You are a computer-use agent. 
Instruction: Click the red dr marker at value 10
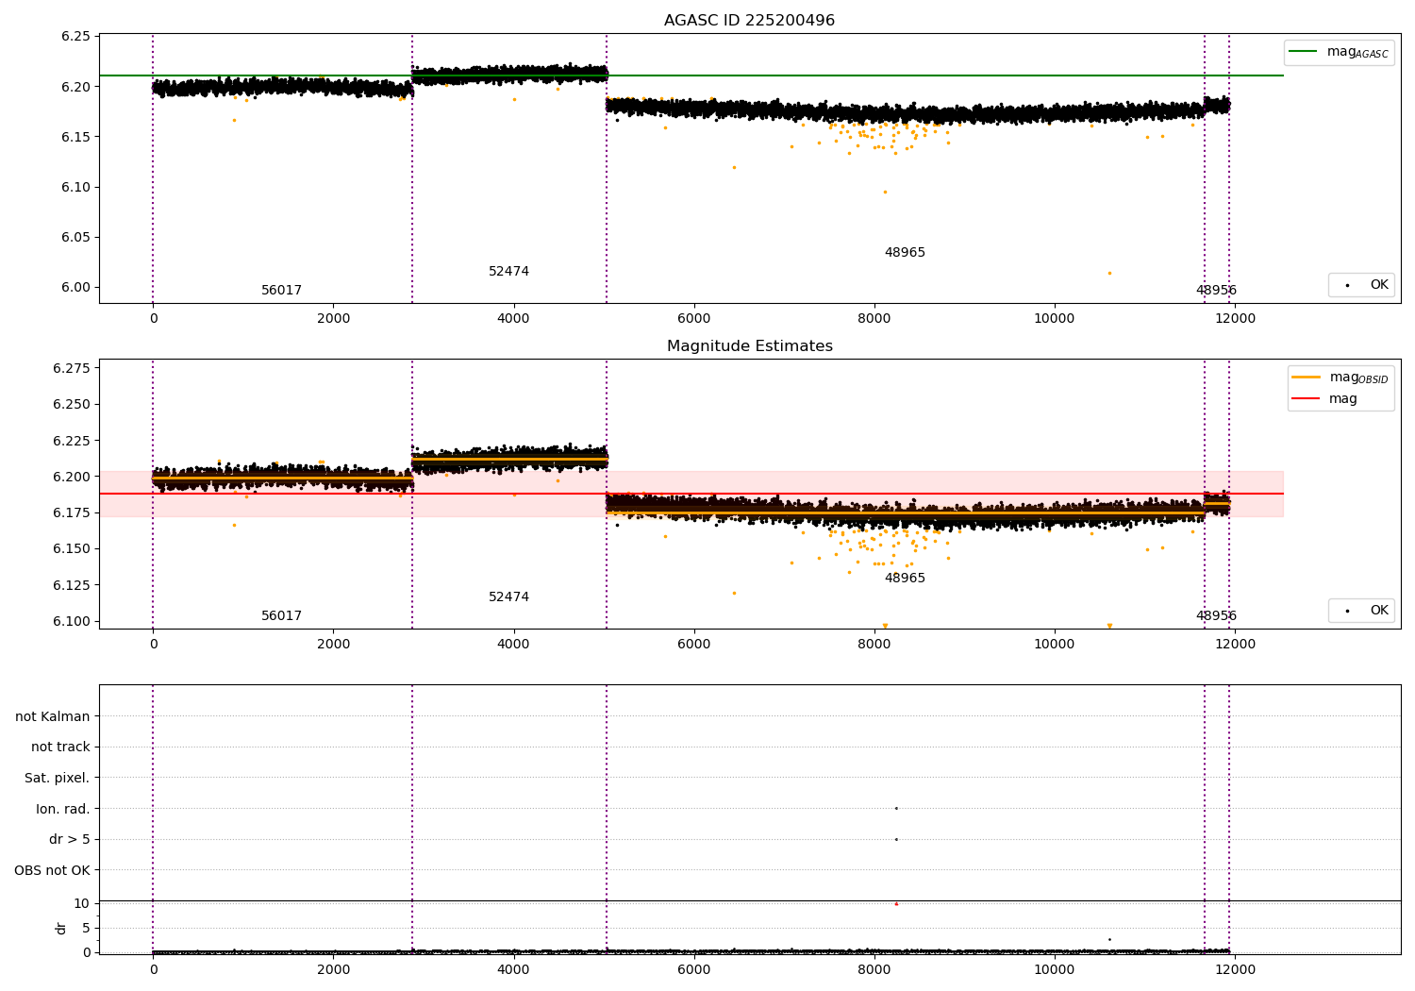[896, 903]
